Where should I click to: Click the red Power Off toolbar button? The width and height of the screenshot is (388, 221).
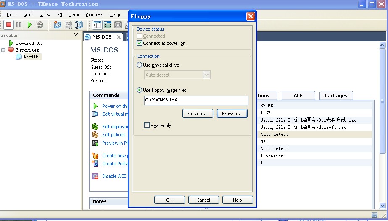(x=8, y=25)
